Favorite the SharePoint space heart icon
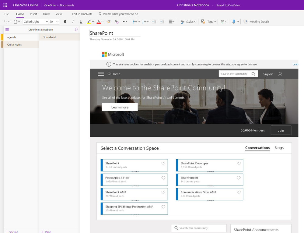The height and width of the screenshot is (233, 304). 163,164
